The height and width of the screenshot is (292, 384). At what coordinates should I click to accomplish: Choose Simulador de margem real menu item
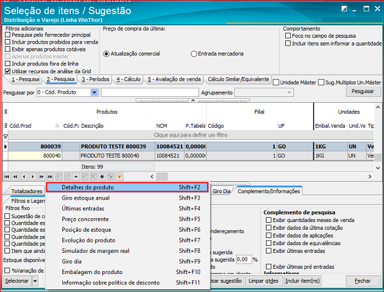[127, 251]
